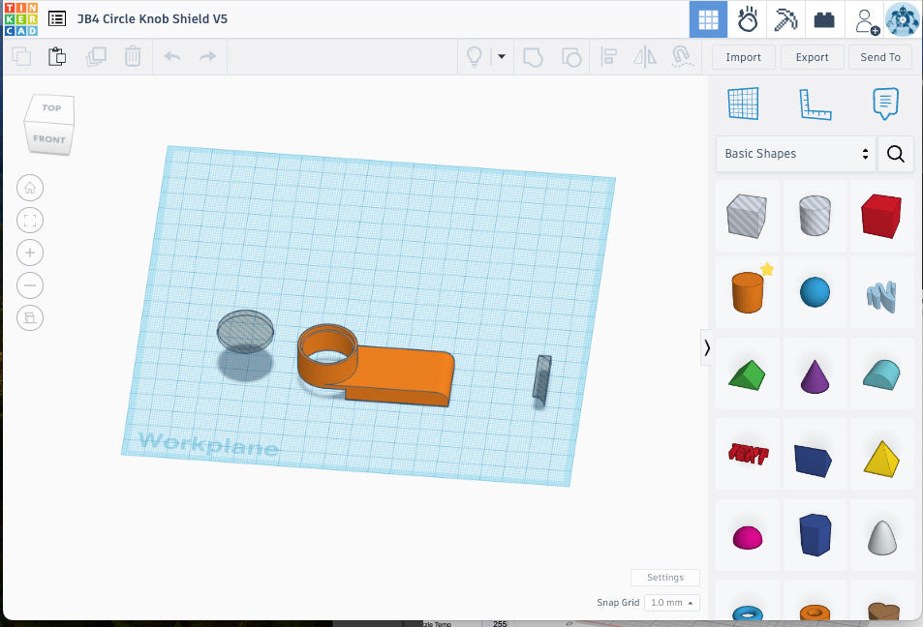The image size is (923, 627).
Task: Click the Paste clipboard icon
Action: 57,57
